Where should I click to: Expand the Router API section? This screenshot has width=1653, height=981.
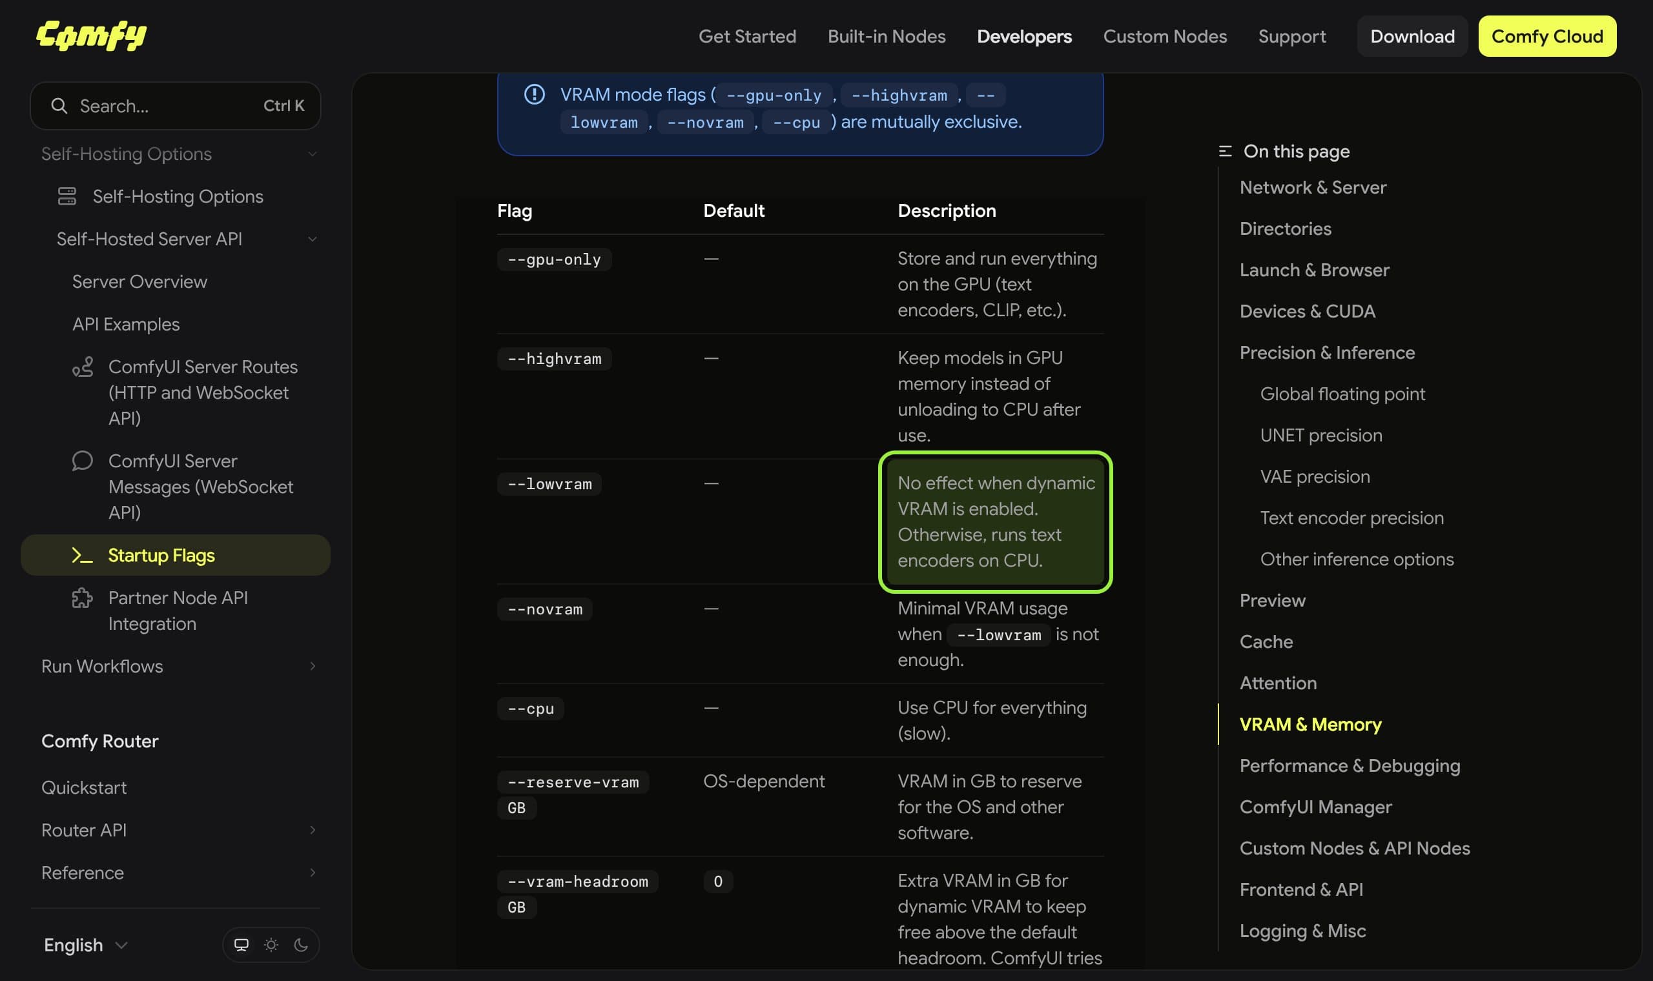[312, 830]
